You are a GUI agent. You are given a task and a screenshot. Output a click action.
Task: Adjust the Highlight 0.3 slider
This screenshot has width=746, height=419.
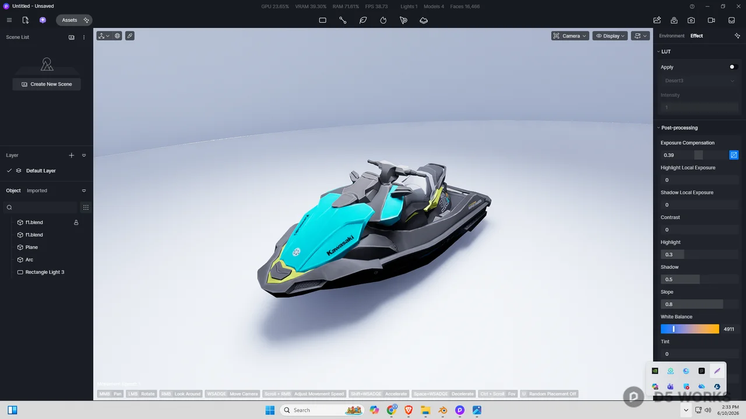point(699,255)
